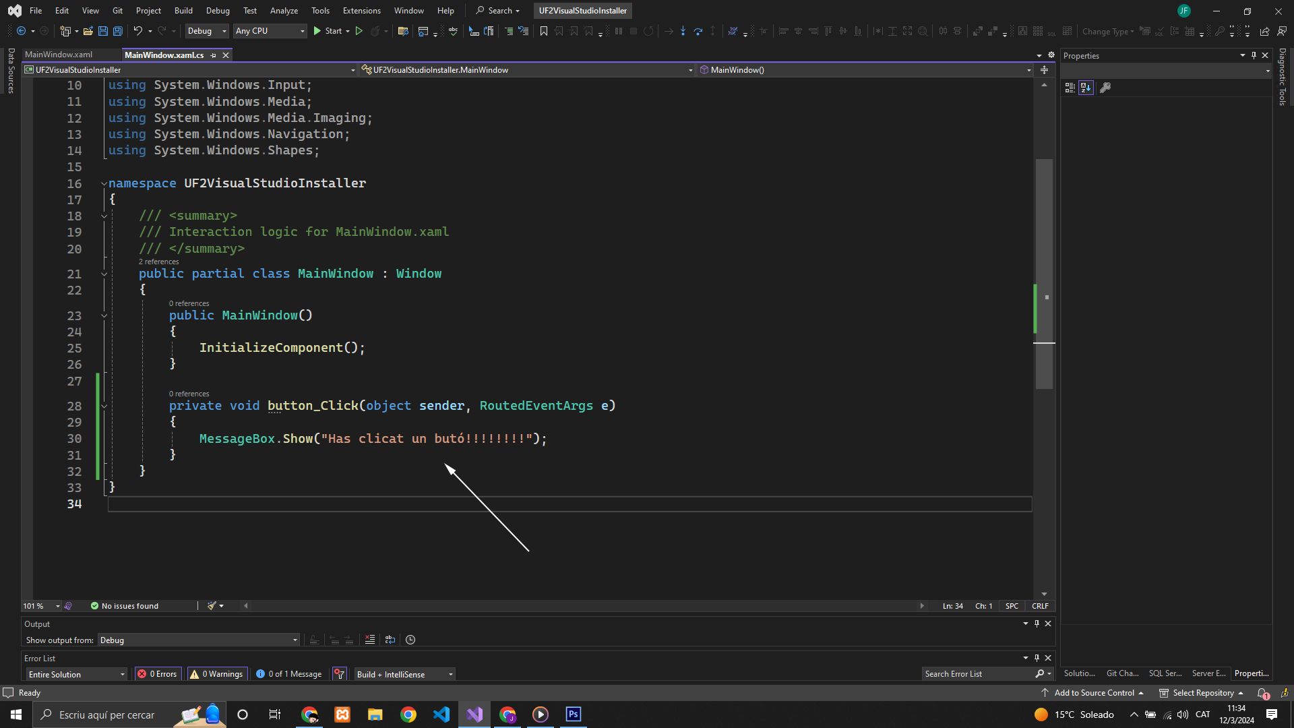Click the Undo arrow icon
This screenshot has width=1294, height=728.
coord(137,31)
